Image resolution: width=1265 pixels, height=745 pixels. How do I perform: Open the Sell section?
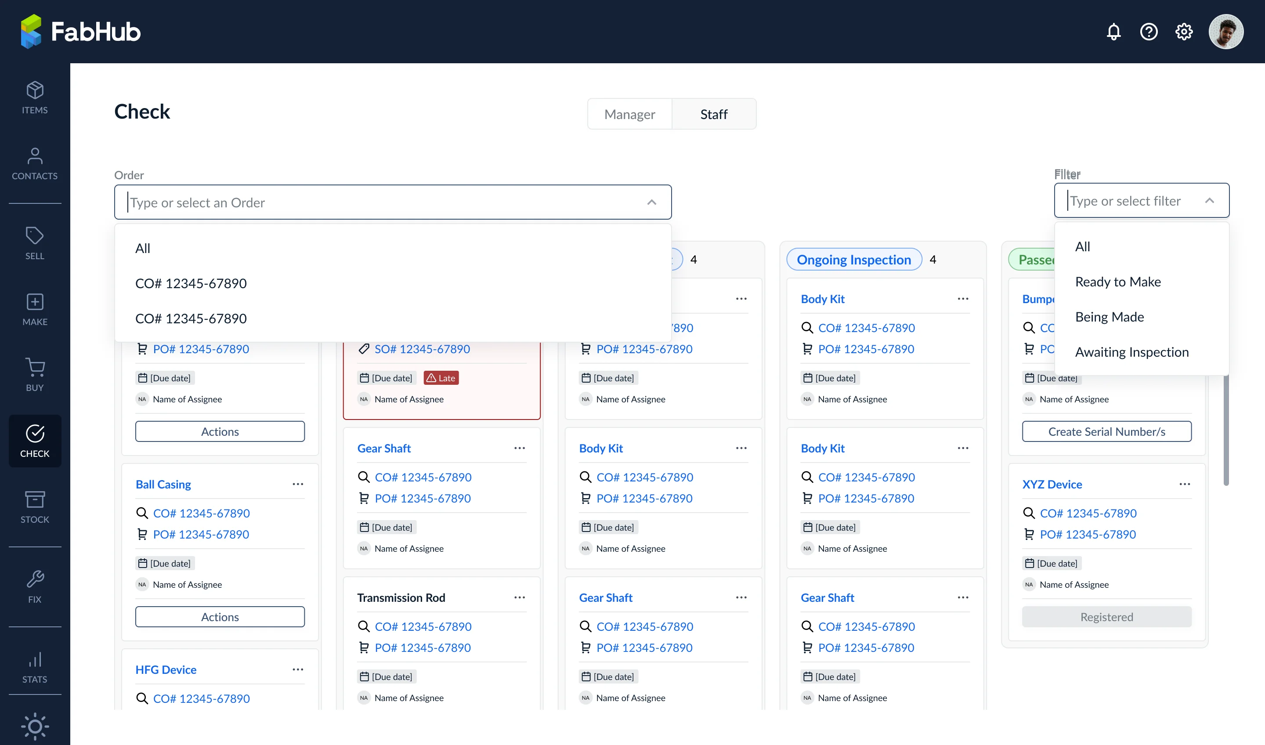[x=35, y=243]
